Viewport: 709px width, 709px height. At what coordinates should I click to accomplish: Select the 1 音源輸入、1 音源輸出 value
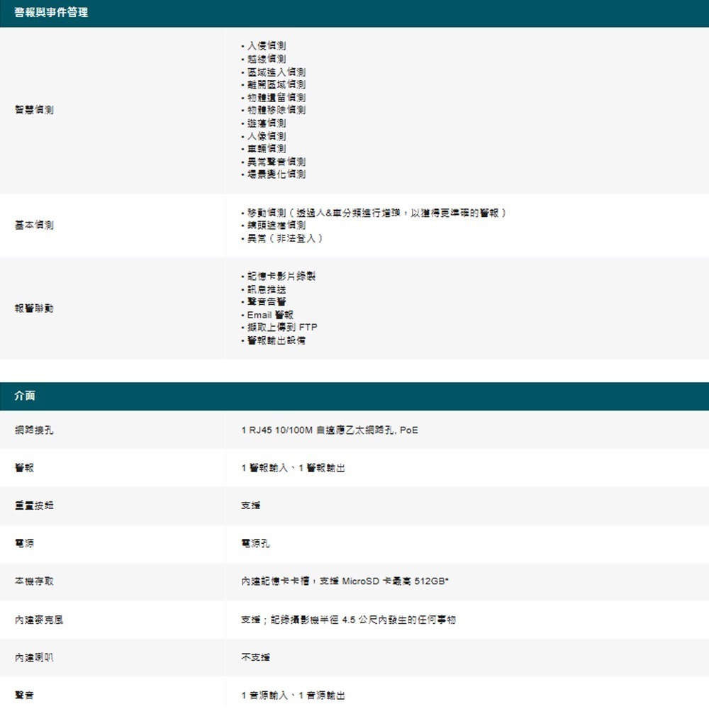(x=293, y=696)
